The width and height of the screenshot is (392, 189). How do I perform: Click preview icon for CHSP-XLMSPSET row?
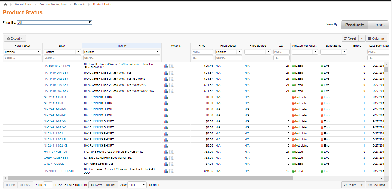point(171,158)
